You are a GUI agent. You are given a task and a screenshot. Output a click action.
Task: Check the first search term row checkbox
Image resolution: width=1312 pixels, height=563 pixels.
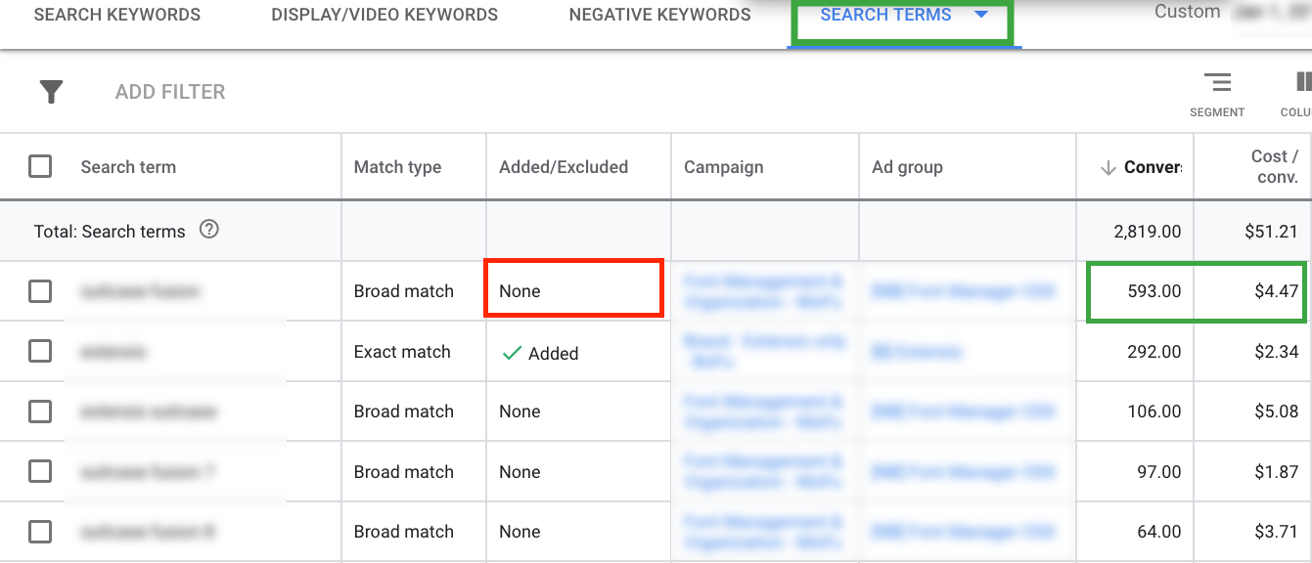40,291
